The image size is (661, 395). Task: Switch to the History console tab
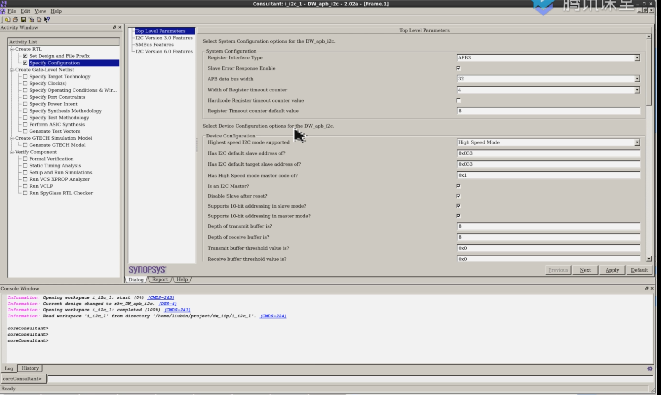click(30, 368)
